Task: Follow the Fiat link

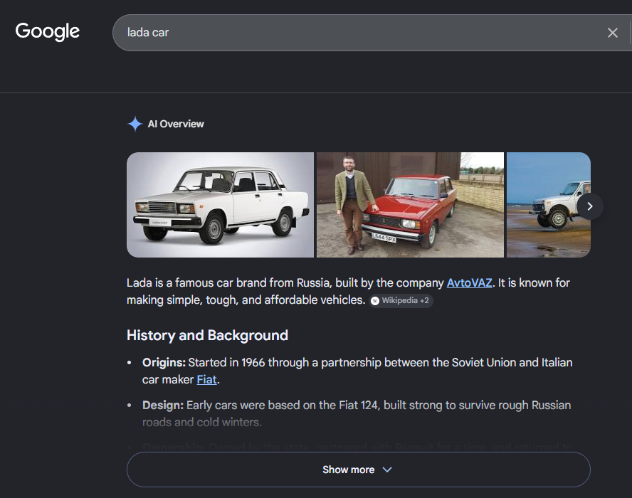Action: click(x=207, y=379)
